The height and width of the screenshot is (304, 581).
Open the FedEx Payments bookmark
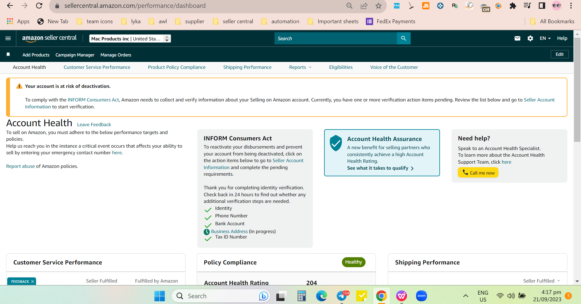pyautogui.click(x=391, y=21)
